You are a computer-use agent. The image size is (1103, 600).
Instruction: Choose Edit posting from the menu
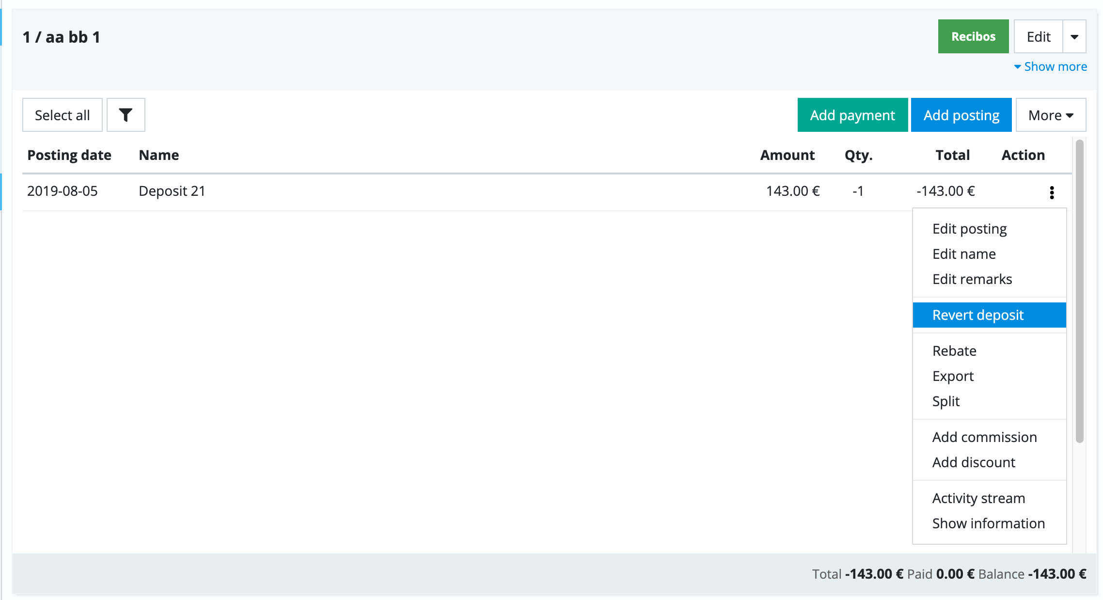[x=969, y=229]
